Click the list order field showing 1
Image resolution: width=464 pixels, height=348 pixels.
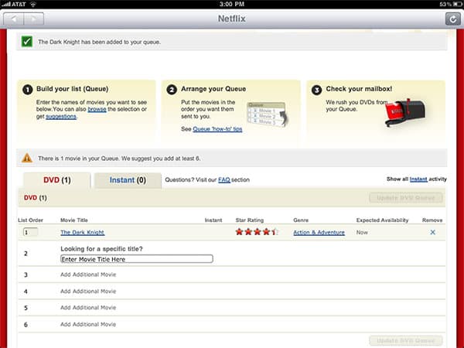30,232
